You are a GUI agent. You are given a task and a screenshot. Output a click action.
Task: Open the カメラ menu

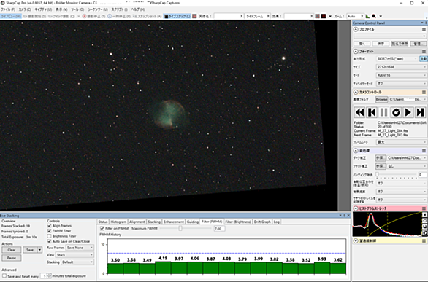click(25, 9)
